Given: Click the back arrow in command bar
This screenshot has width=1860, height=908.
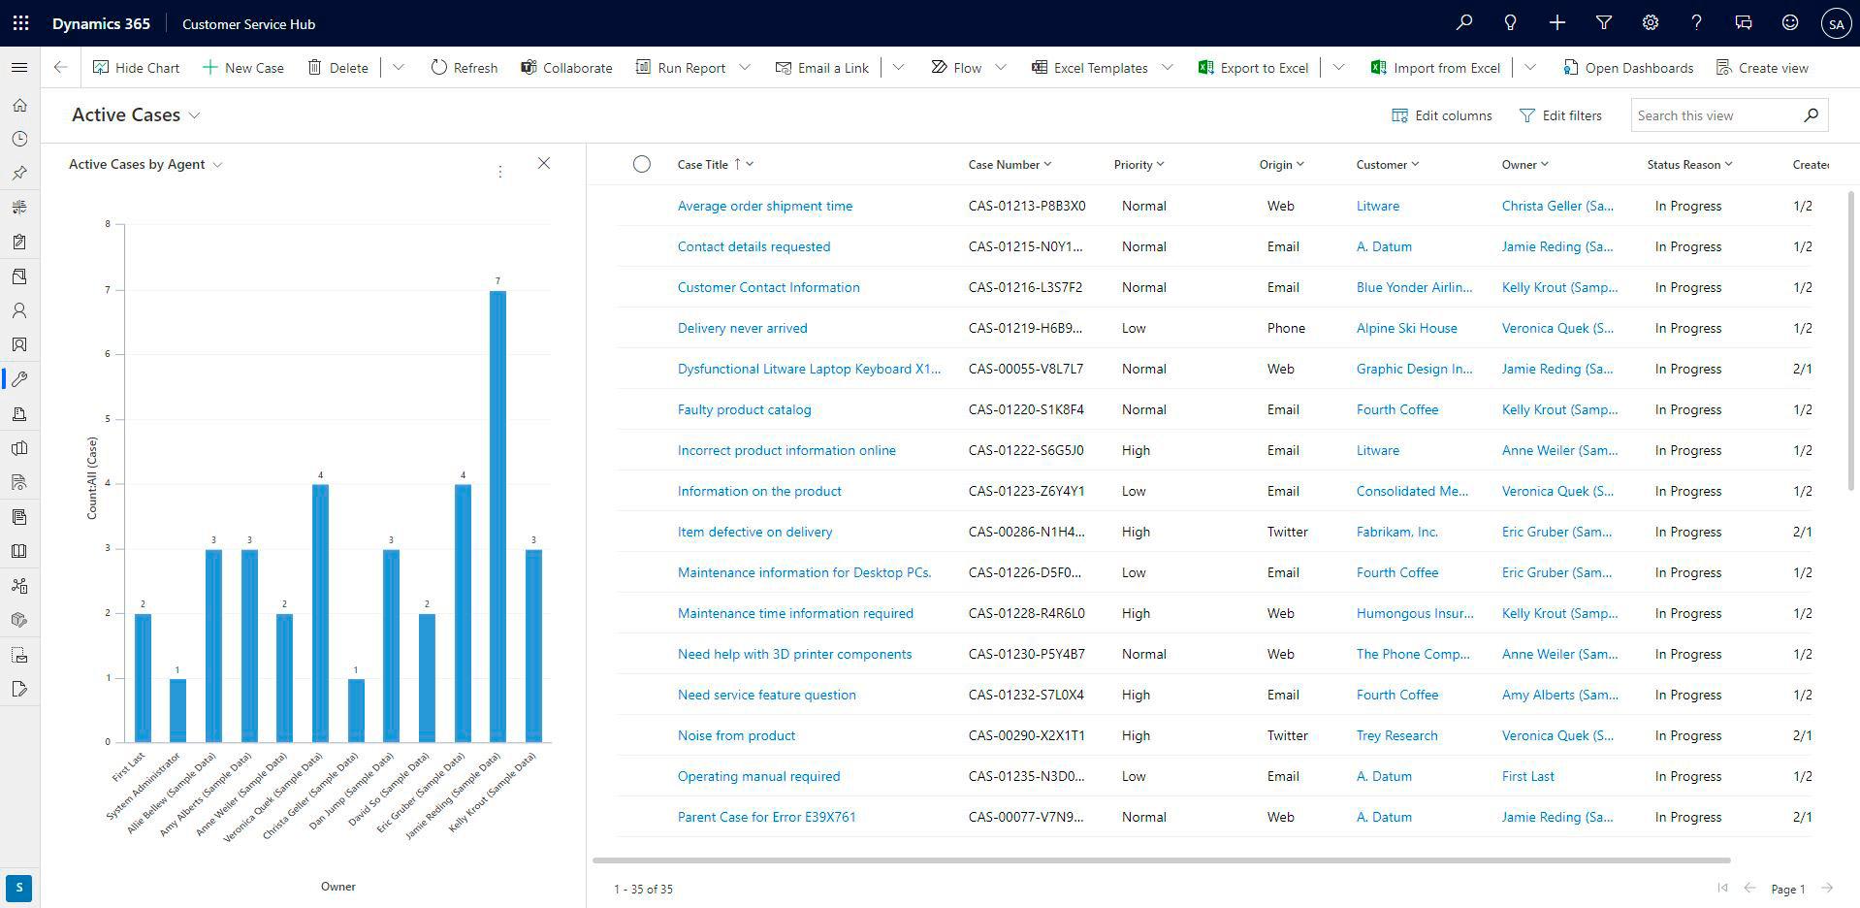Looking at the screenshot, I should (x=60, y=67).
